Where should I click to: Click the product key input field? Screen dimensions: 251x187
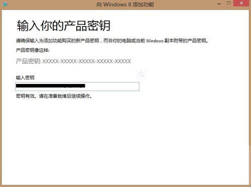(x=77, y=86)
